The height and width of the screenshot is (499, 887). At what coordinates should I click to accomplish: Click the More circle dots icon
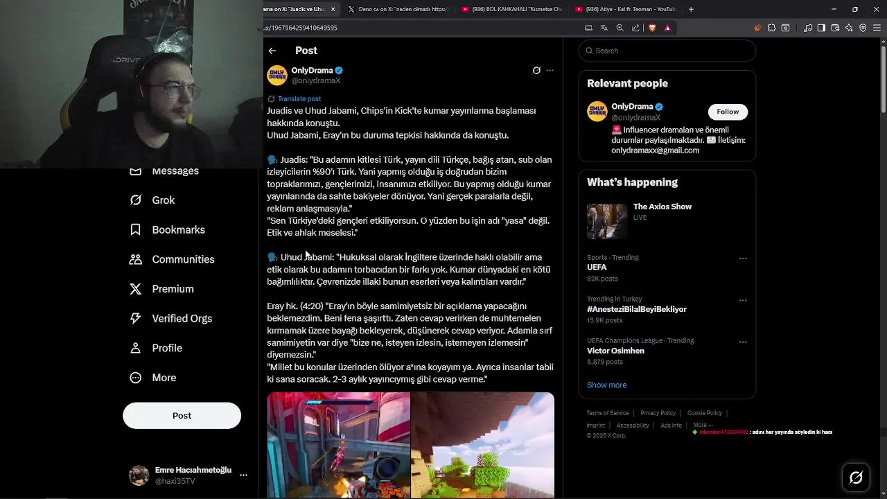[136, 378]
